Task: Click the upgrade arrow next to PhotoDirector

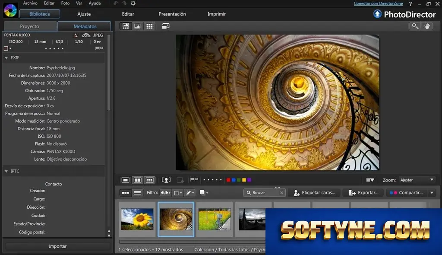Action: pos(377,14)
